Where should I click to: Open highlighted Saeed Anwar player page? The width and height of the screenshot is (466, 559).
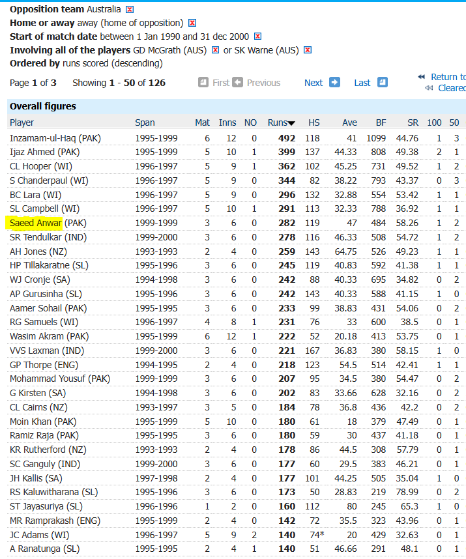coord(36,223)
